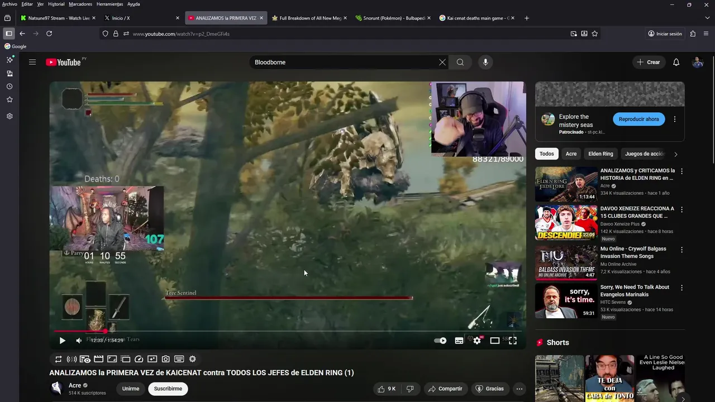Clear the Bloodborne search text
Image resolution: width=715 pixels, height=402 pixels.
442,62
